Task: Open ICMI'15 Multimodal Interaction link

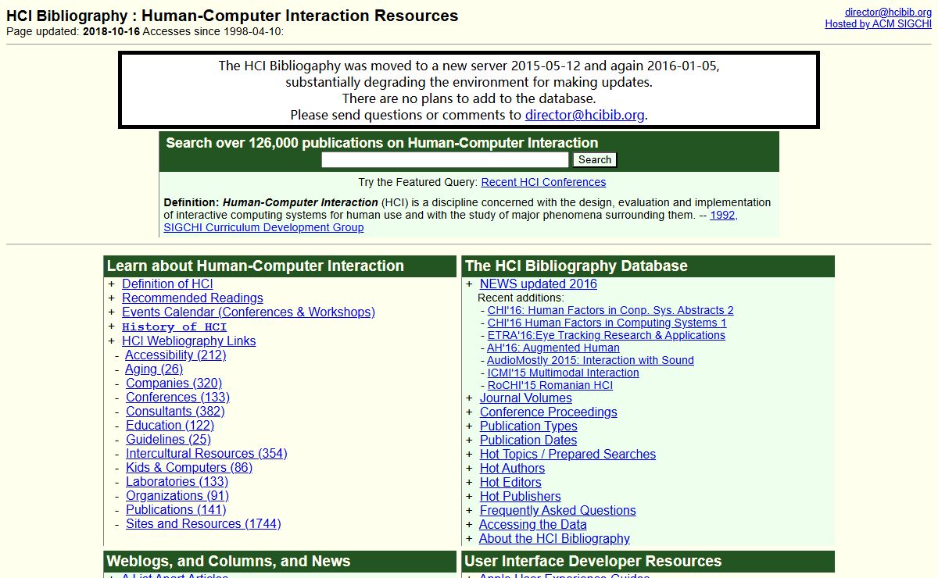Action: click(x=563, y=373)
